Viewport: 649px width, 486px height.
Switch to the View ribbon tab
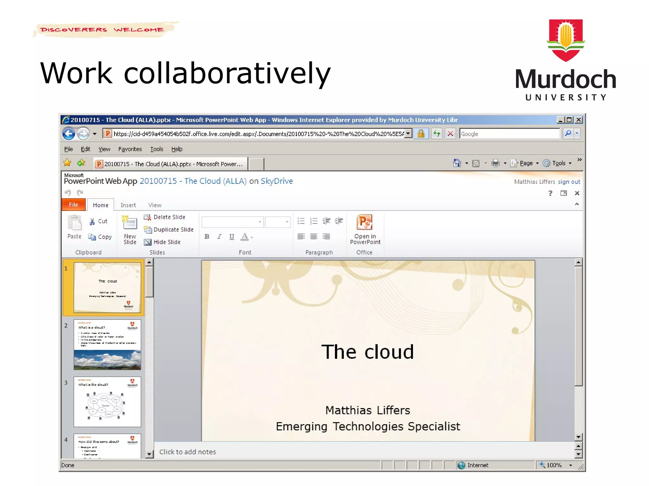pyautogui.click(x=155, y=205)
